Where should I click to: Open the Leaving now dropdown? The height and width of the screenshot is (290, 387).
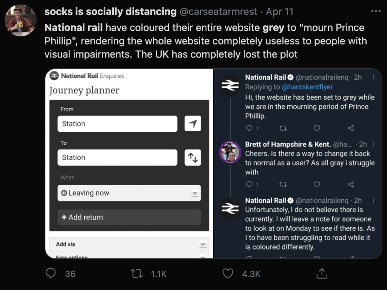pos(129,193)
